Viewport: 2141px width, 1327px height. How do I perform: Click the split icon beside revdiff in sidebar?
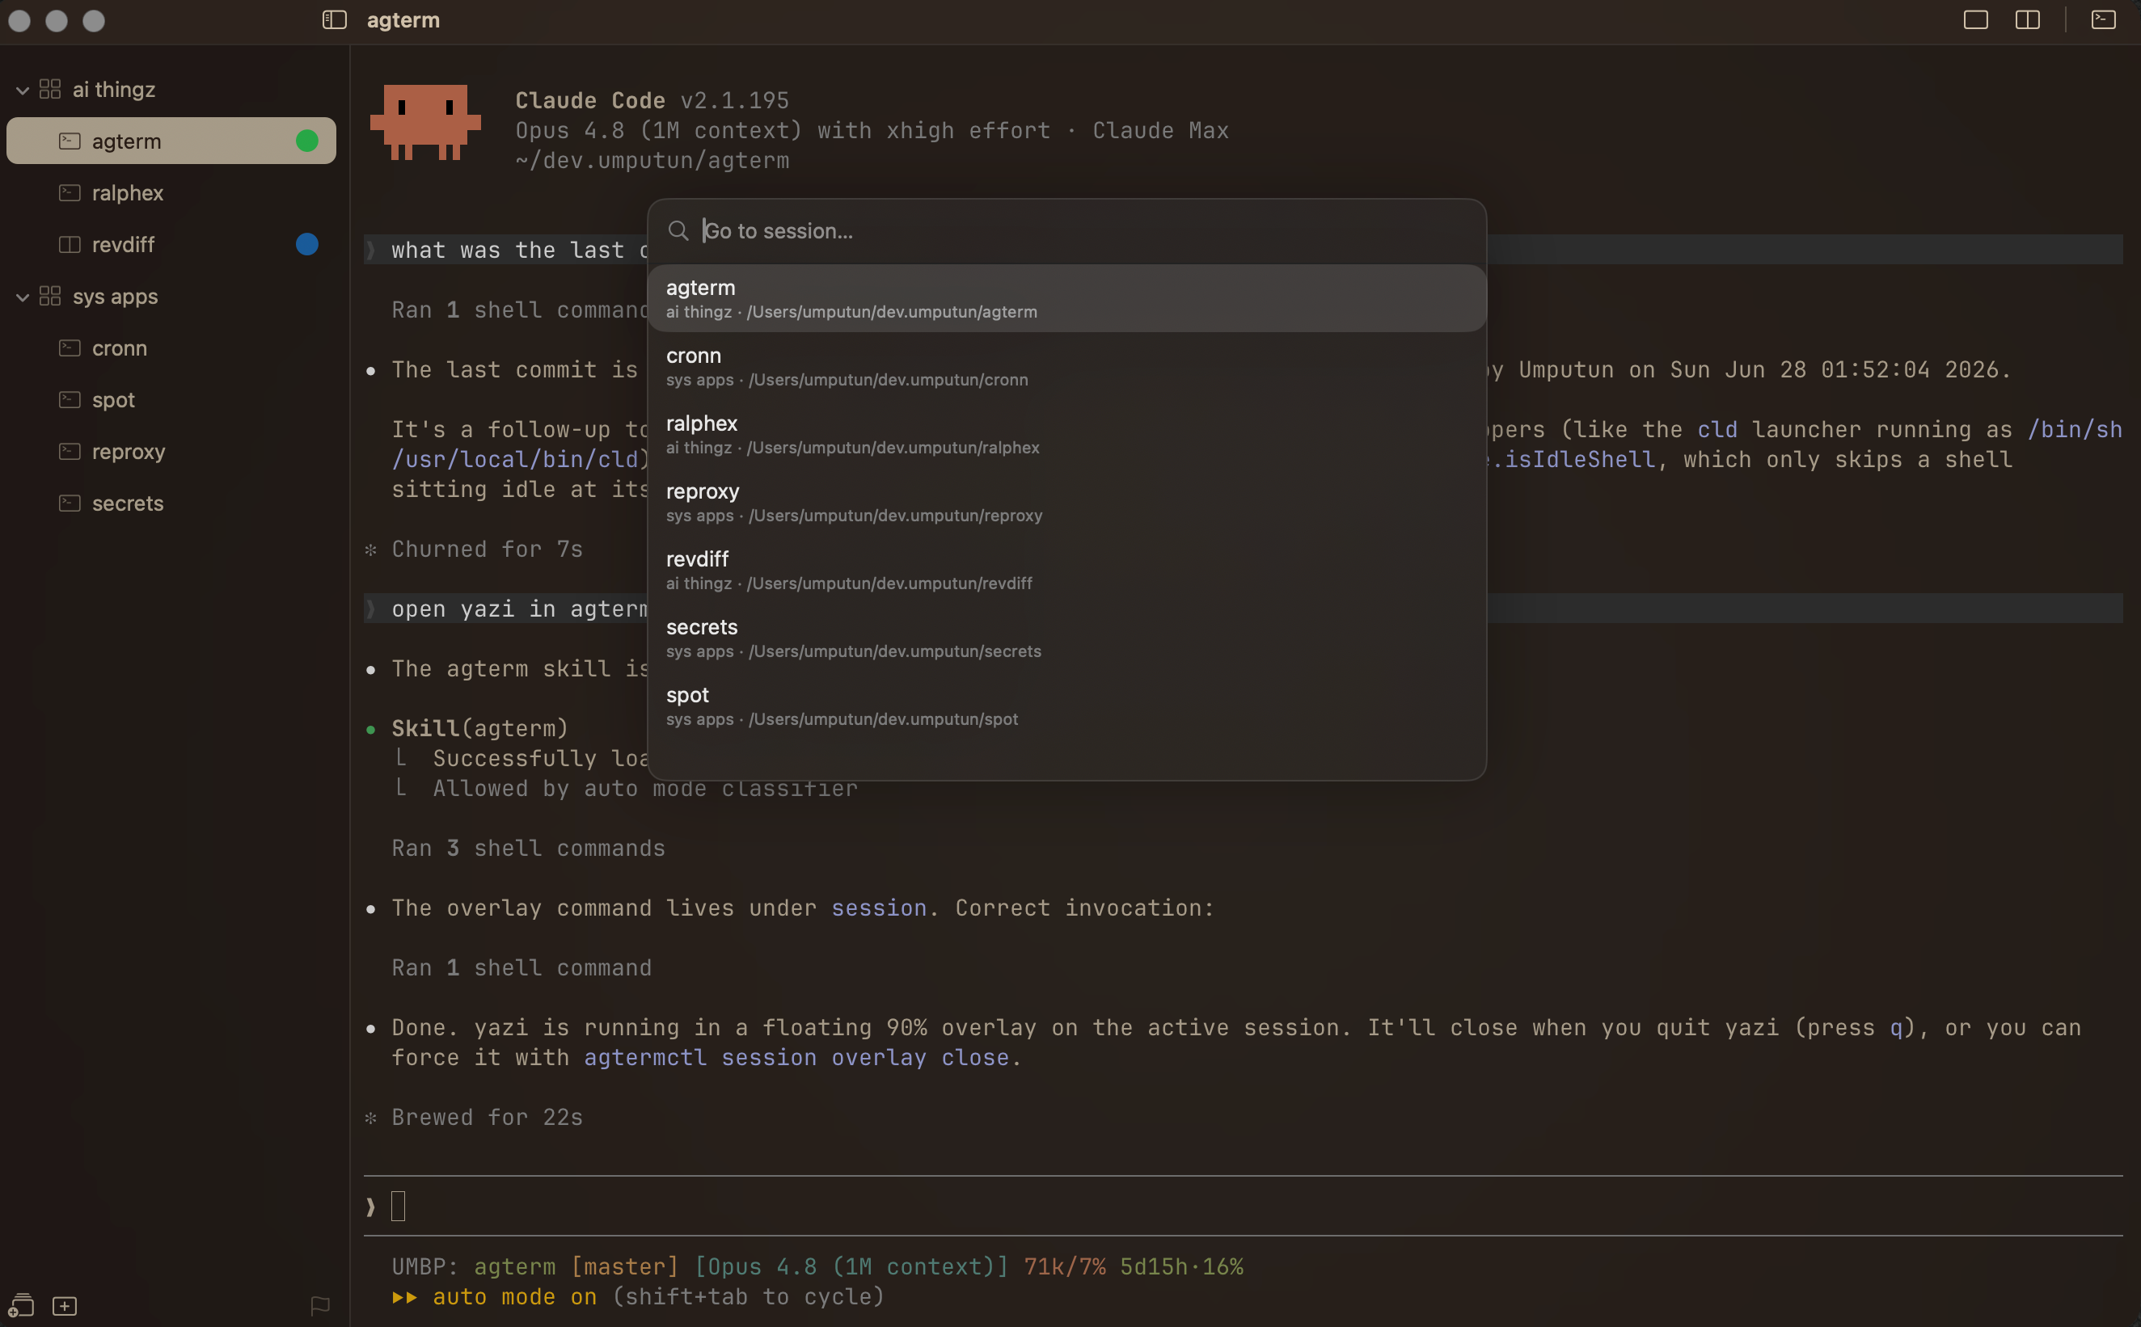[x=70, y=244]
